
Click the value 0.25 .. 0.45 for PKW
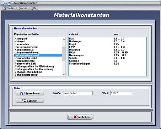coord(120,53)
